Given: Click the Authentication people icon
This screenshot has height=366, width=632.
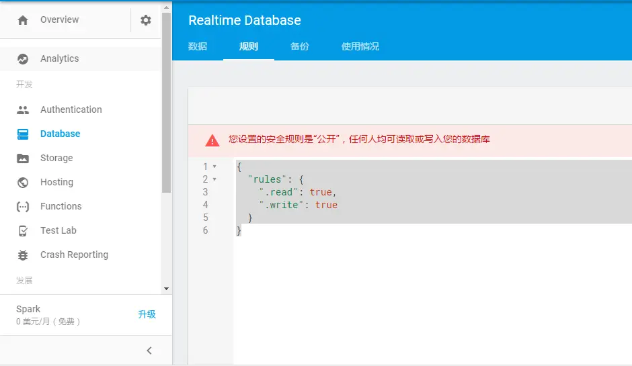Looking at the screenshot, I should coord(23,109).
